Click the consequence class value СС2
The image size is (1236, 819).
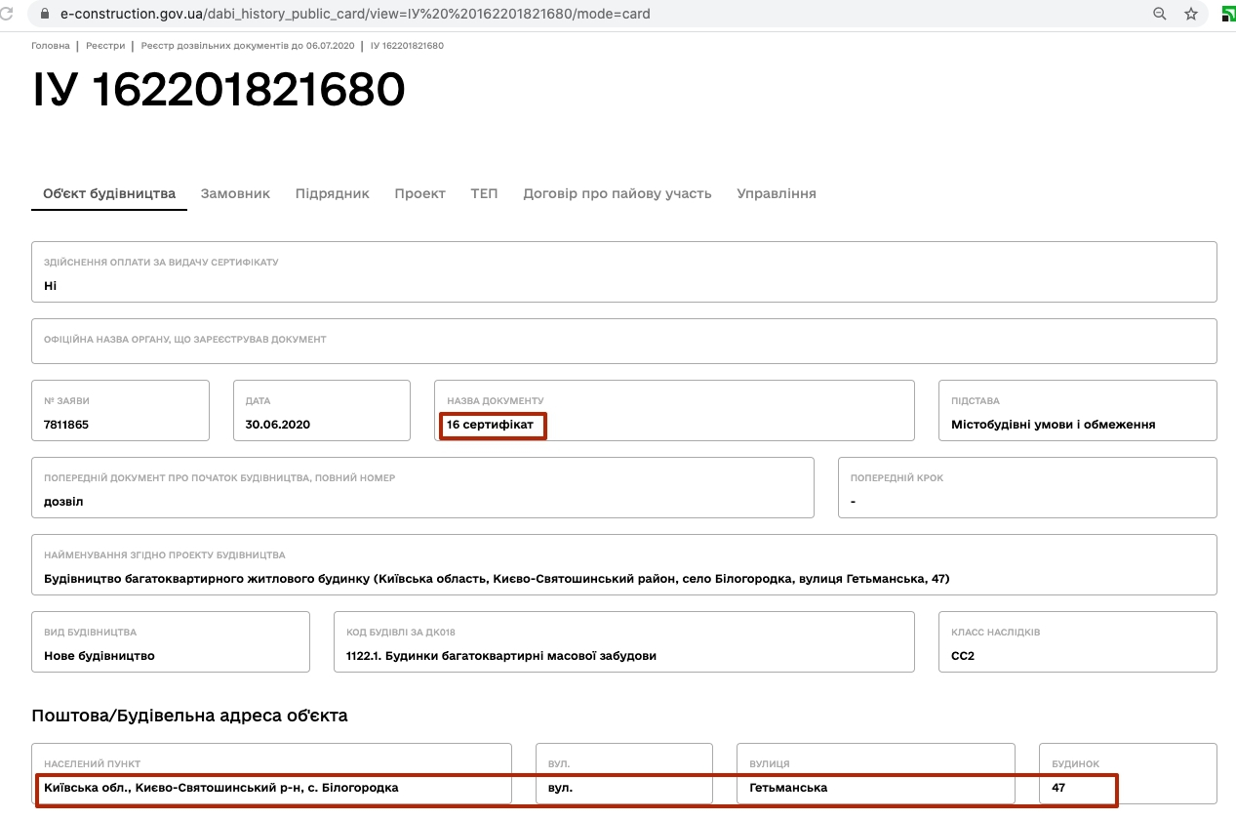pos(963,656)
